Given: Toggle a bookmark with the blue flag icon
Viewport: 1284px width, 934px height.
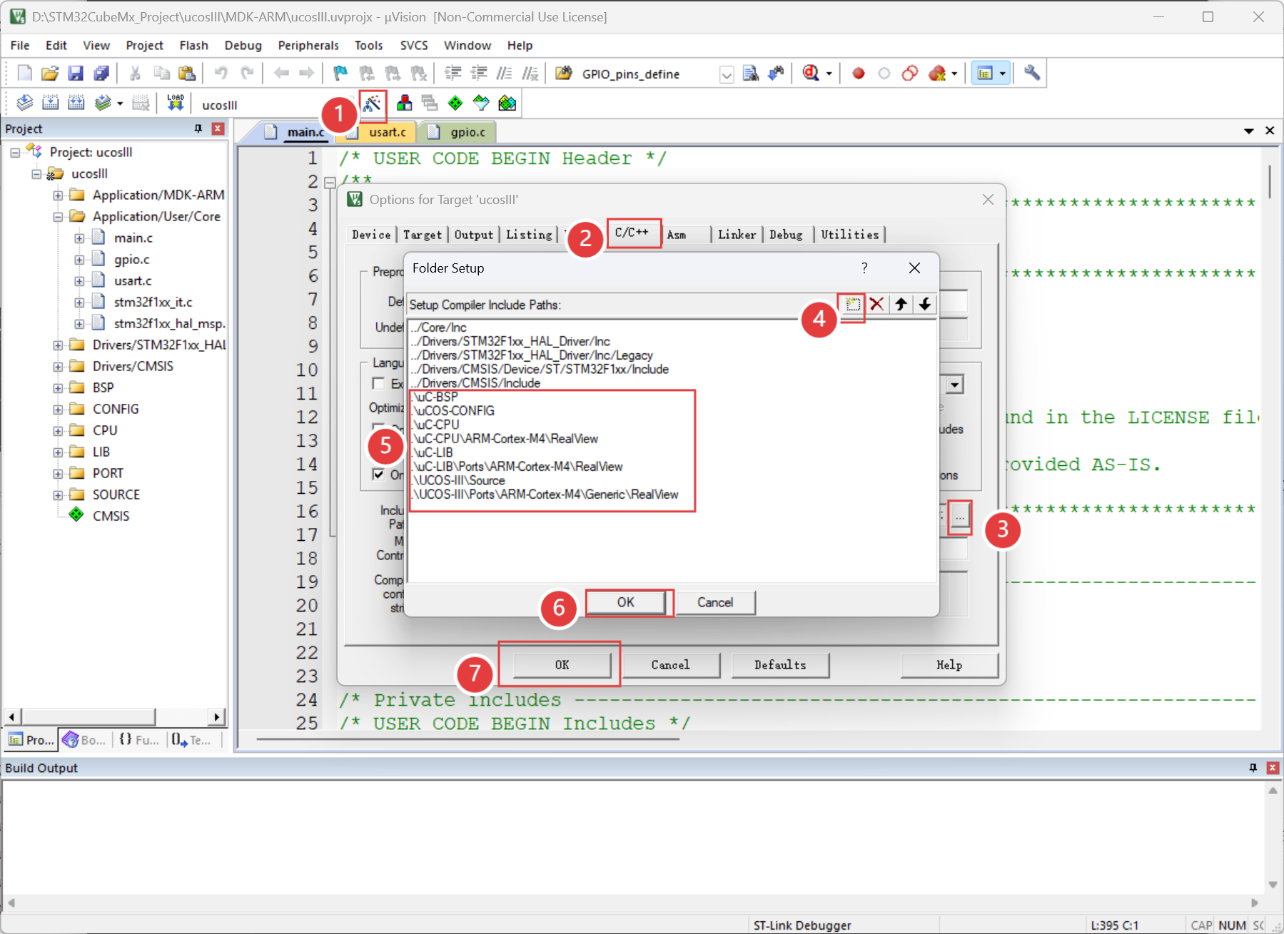Looking at the screenshot, I should [340, 73].
